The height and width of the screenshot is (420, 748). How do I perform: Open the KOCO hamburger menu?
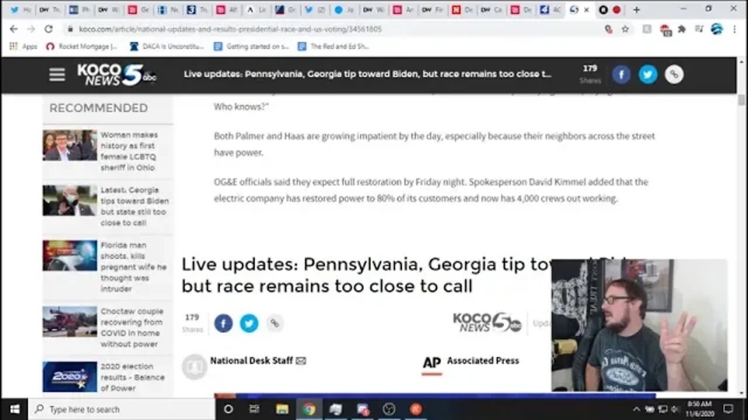click(57, 75)
